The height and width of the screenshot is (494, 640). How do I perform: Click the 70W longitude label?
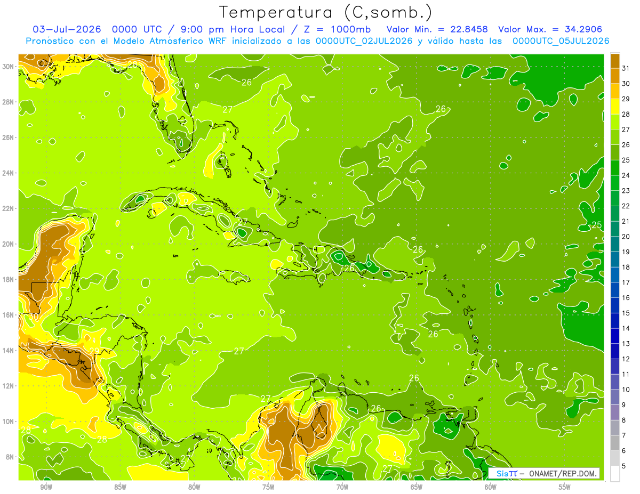click(342, 487)
